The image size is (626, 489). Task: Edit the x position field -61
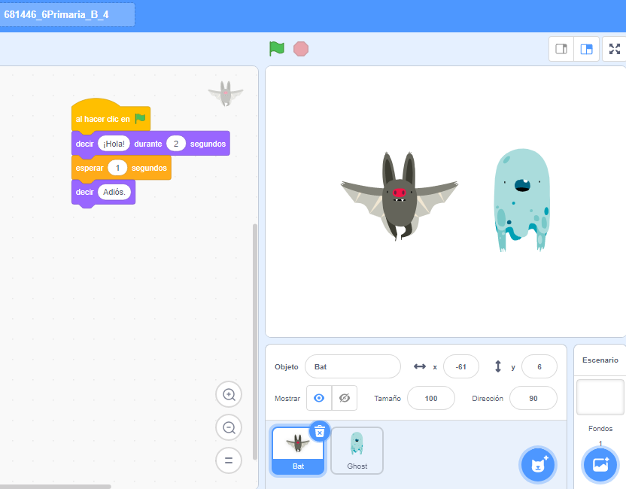460,366
